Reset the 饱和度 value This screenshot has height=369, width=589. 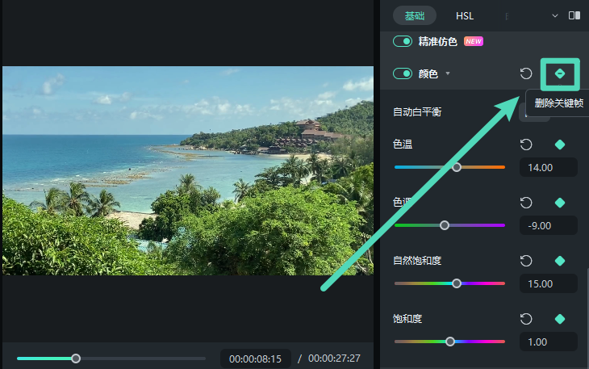pos(526,319)
